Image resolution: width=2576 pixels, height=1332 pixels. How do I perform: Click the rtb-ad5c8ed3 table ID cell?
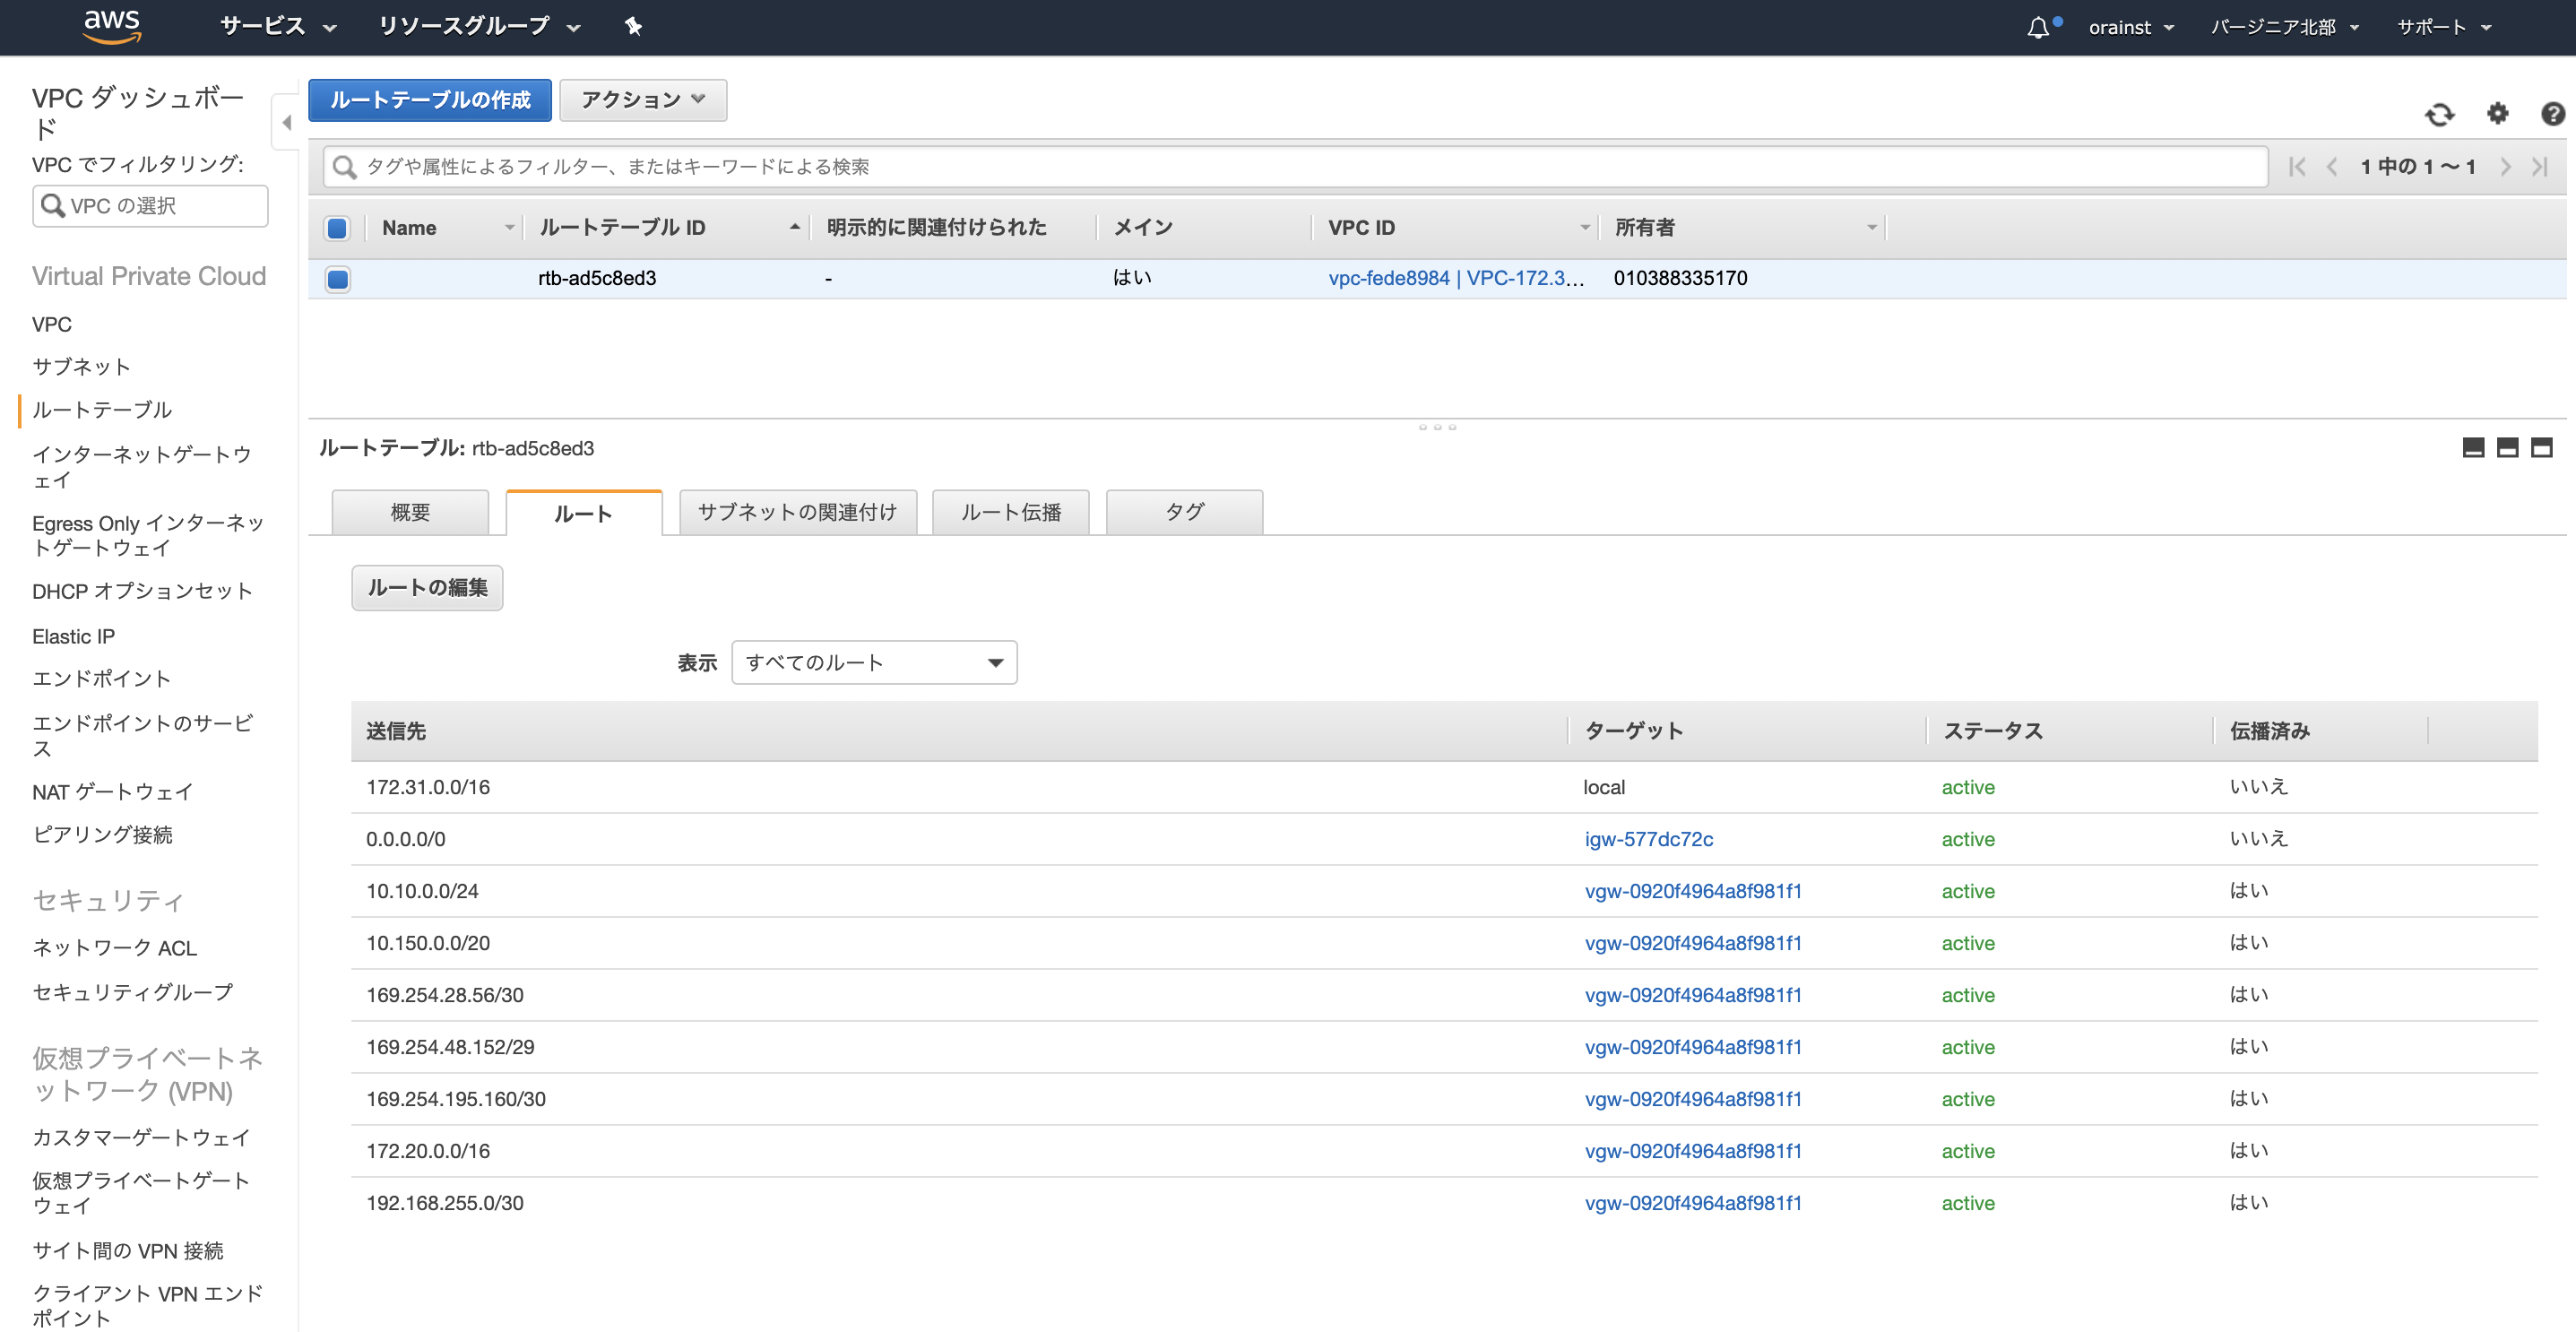[x=597, y=279]
